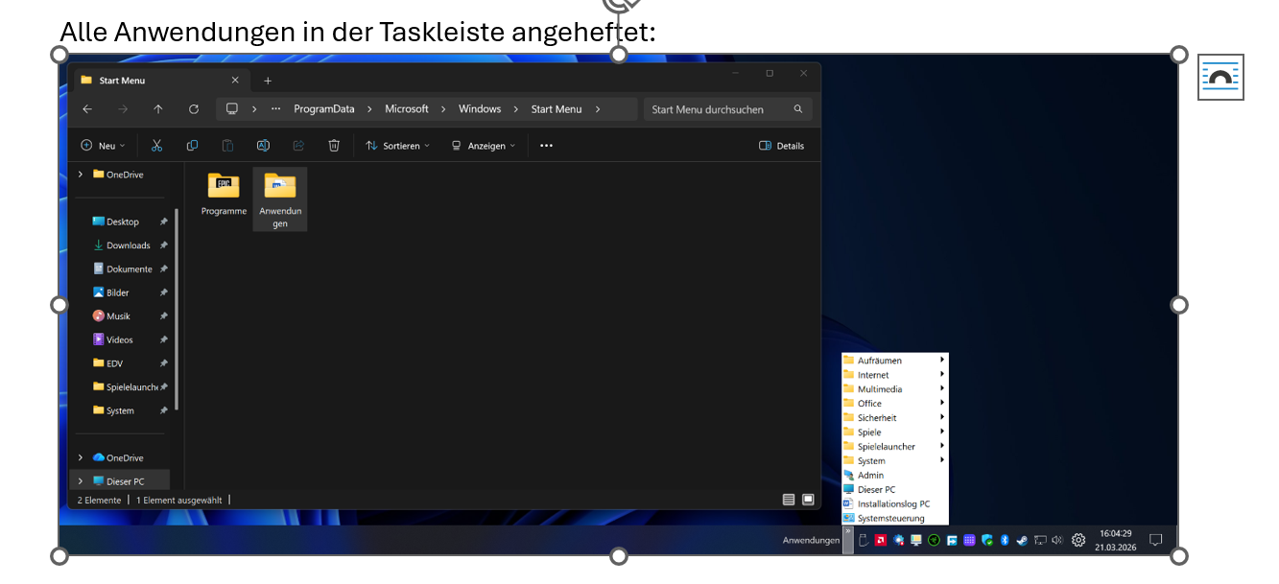Click the red AMD icon in system tray
The height and width of the screenshot is (584, 1279).
point(880,540)
